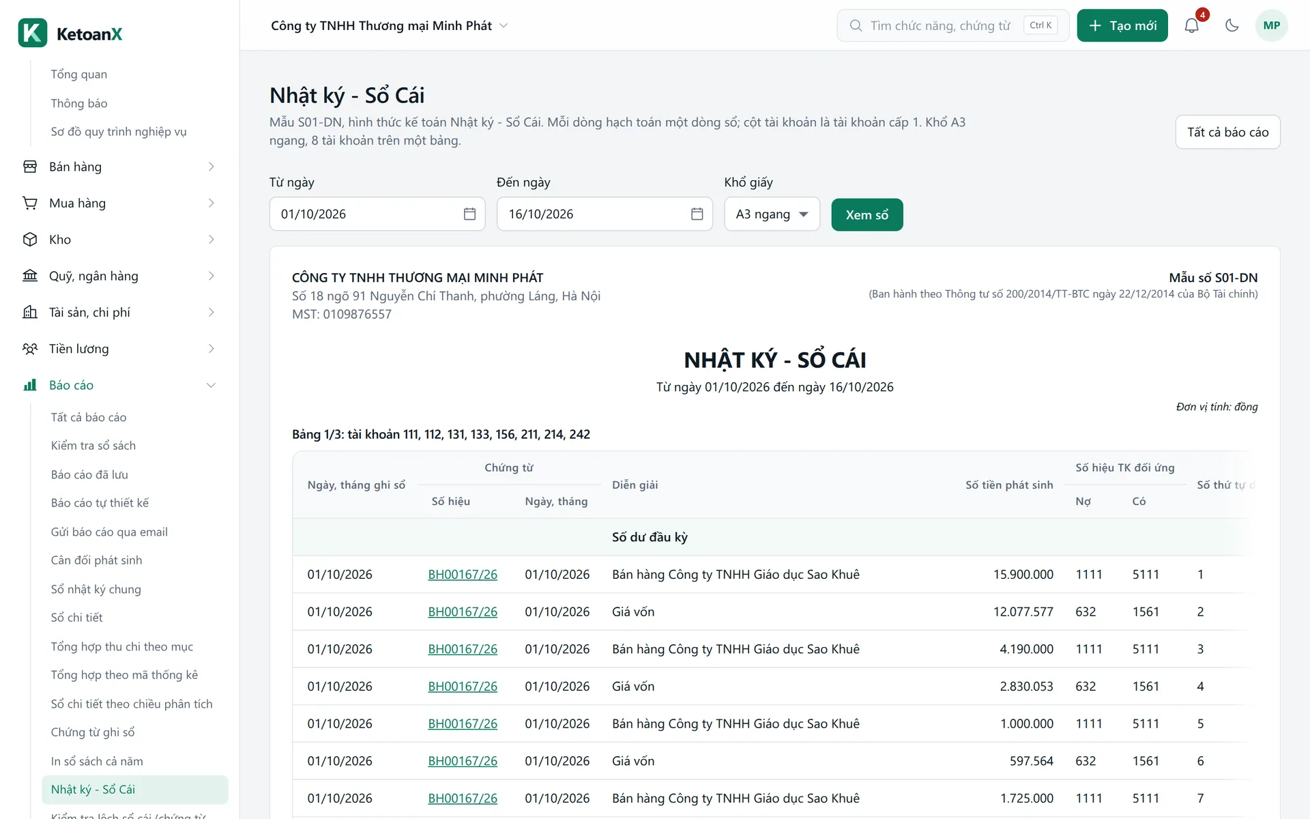1310x819 pixels.
Task: Focus the Tìm chức năng search field
Action: point(952,26)
